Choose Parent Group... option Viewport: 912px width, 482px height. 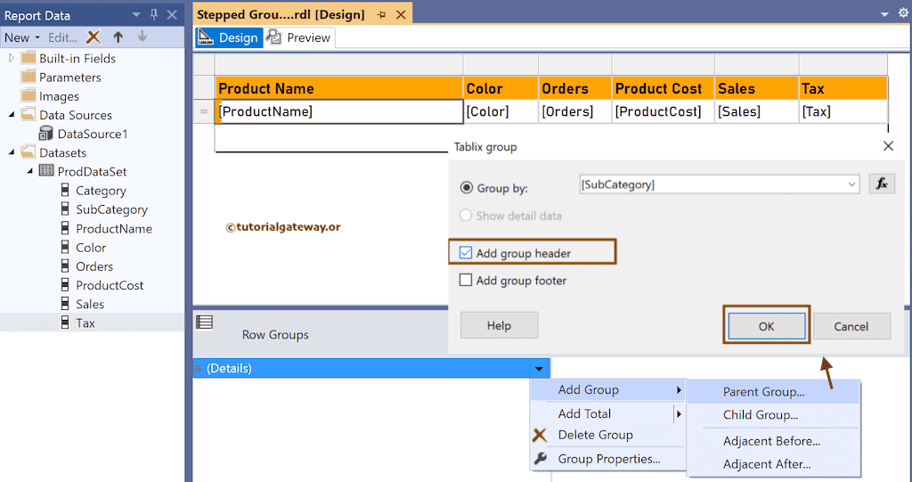(x=773, y=392)
